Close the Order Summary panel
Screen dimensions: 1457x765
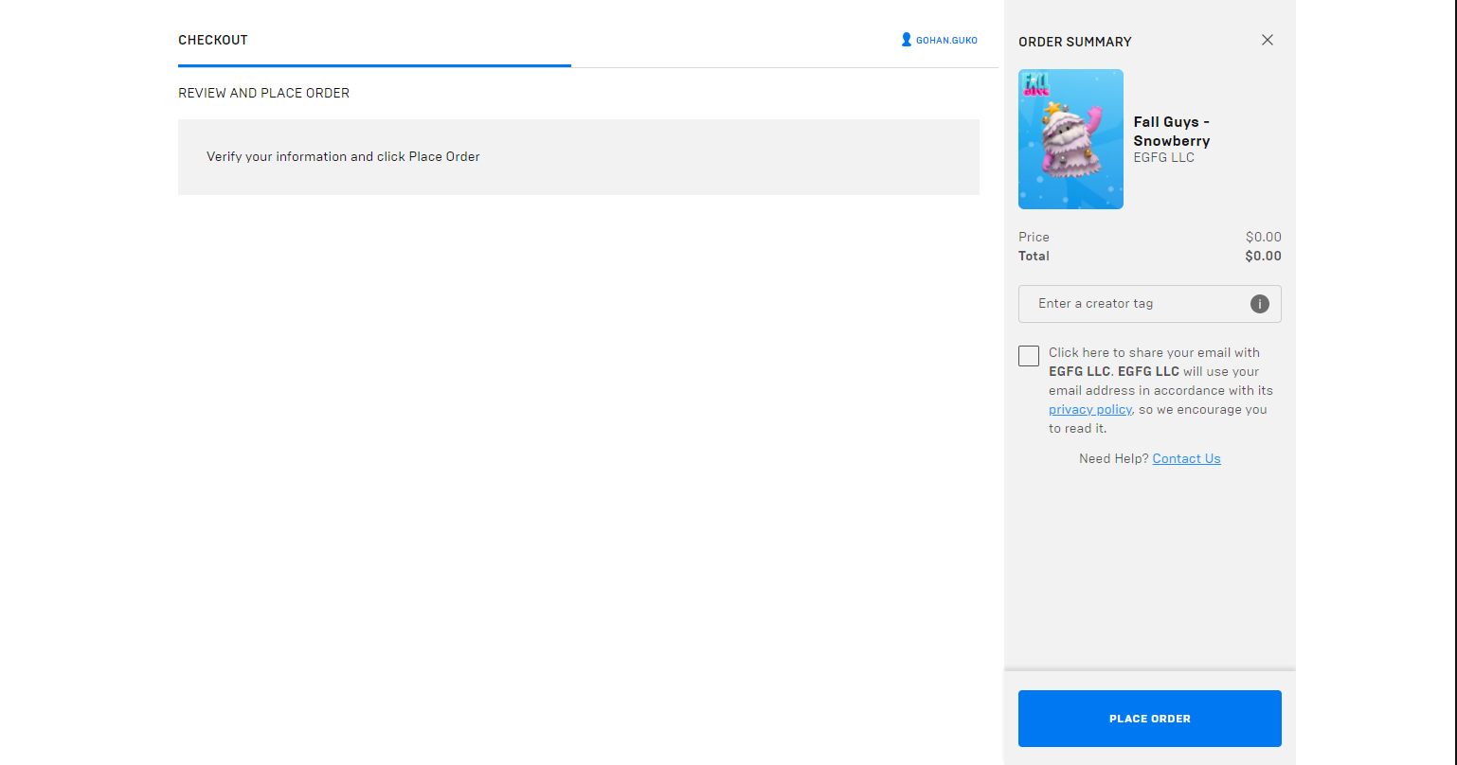(1267, 40)
